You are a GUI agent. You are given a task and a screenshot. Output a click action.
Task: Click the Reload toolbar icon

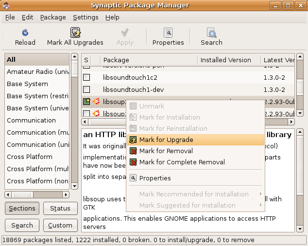[x=25, y=33]
